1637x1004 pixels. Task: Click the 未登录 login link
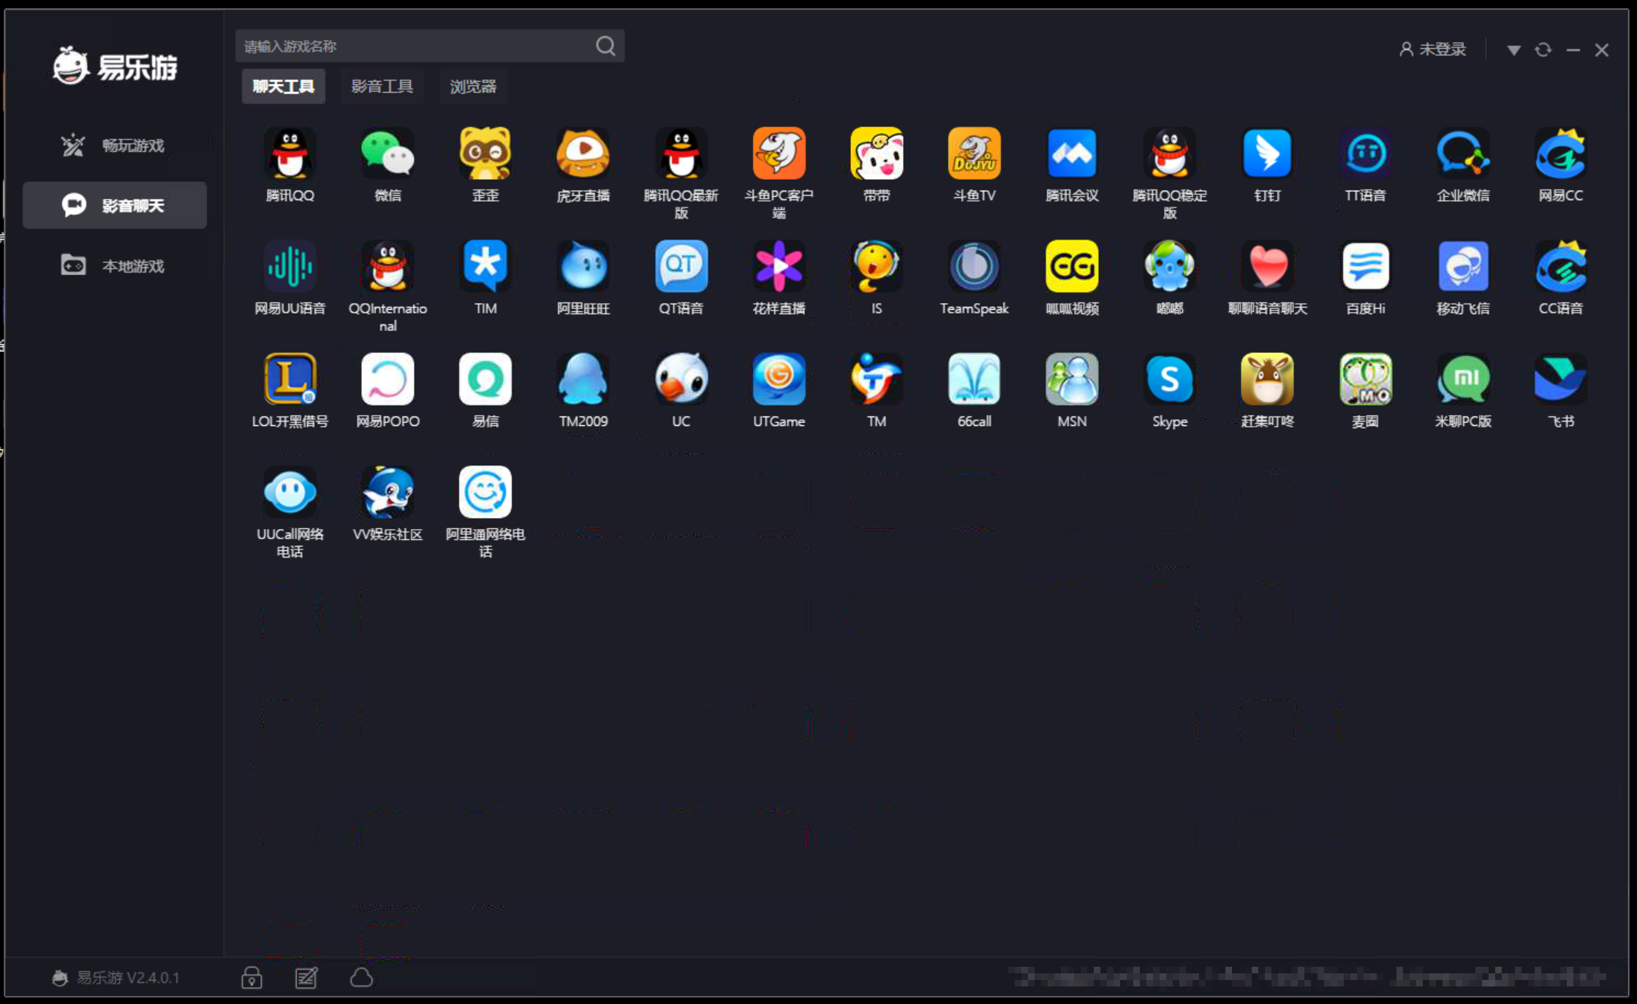coord(1432,49)
